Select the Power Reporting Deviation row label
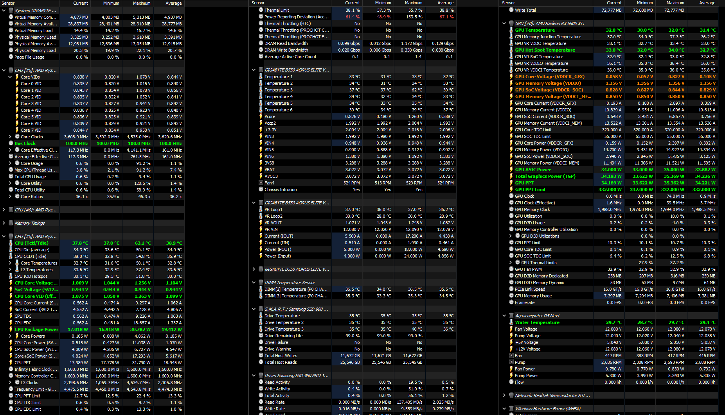 pyautogui.click(x=297, y=17)
